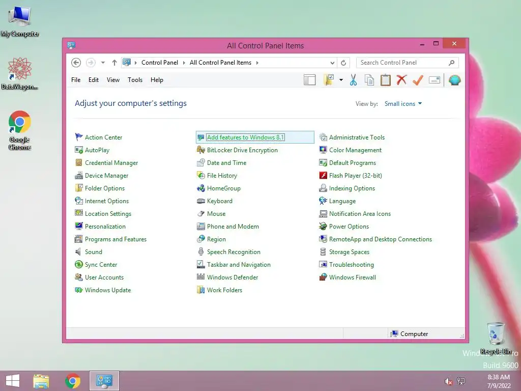Open the Administrative Tools item

[x=357, y=137]
